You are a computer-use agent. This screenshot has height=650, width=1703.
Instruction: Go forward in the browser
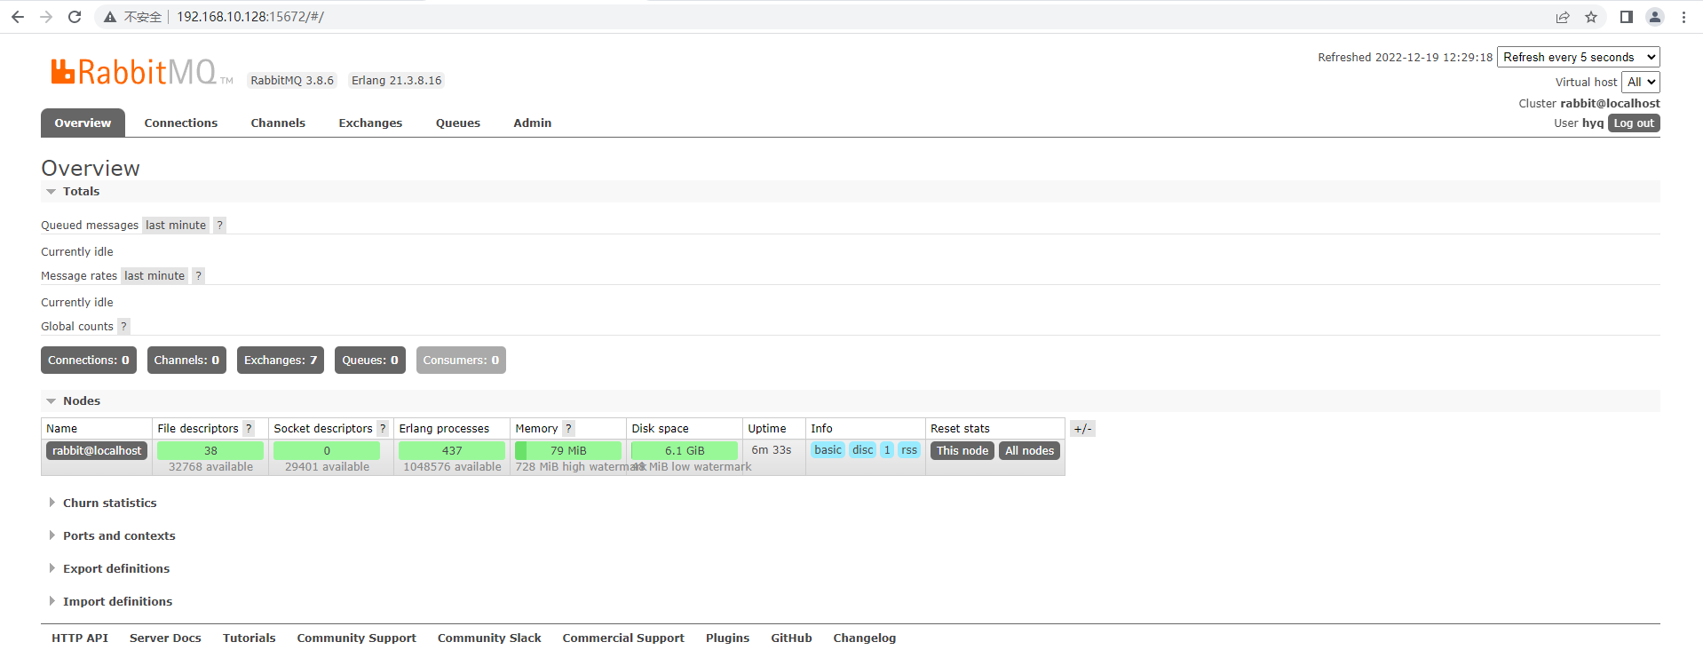pos(46,17)
